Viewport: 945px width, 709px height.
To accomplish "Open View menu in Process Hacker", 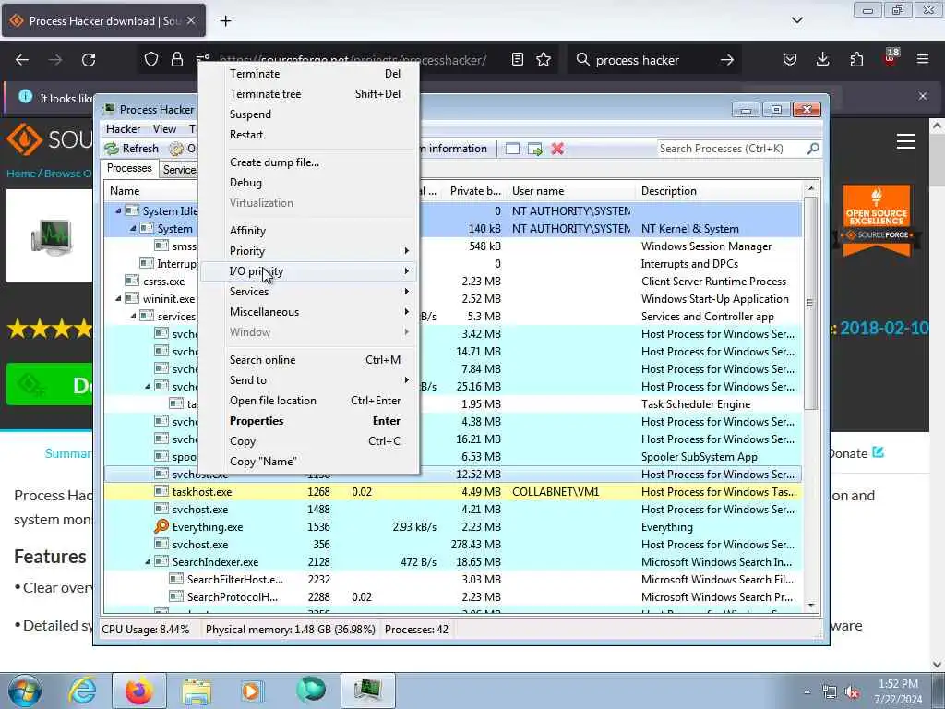I will [164, 129].
